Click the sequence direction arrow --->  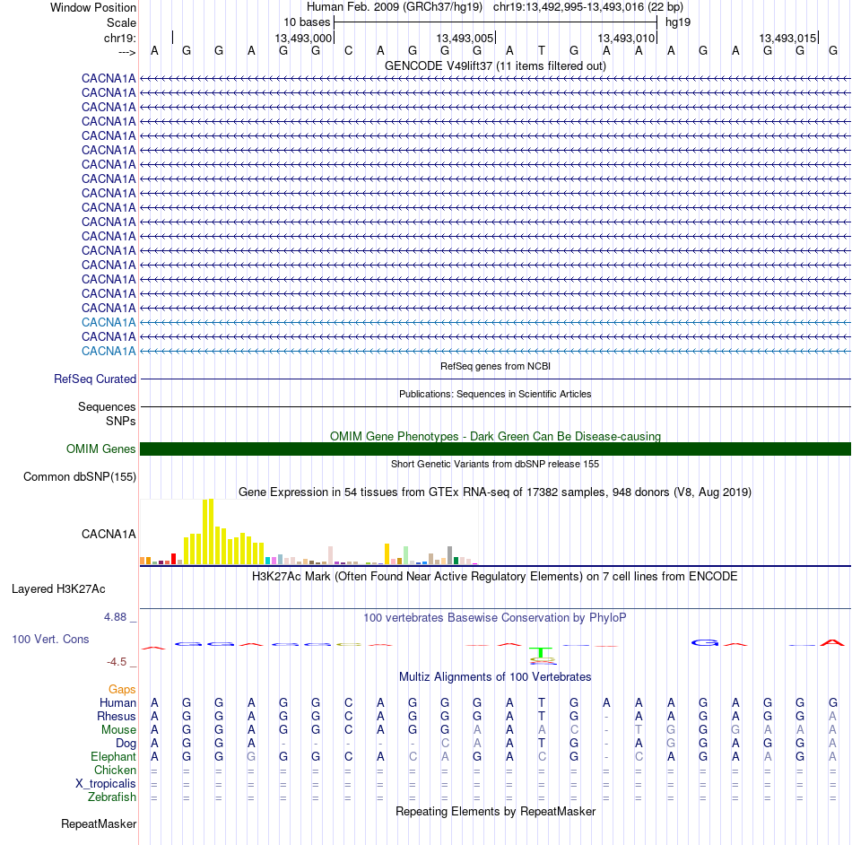click(x=127, y=52)
